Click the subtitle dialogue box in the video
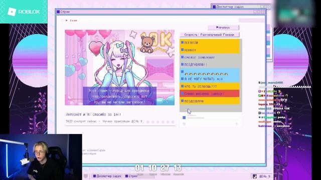Screen dimensions: 321x180 tap(119, 96)
